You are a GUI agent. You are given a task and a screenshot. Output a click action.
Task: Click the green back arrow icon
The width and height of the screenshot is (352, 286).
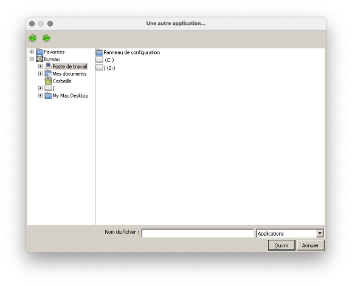tap(32, 38)
